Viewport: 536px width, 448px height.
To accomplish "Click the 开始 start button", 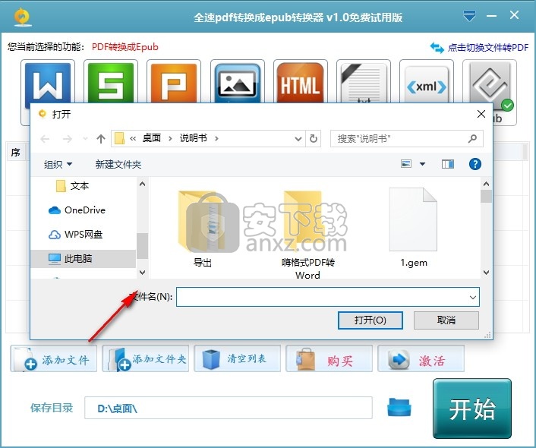I will click(472, 409).
